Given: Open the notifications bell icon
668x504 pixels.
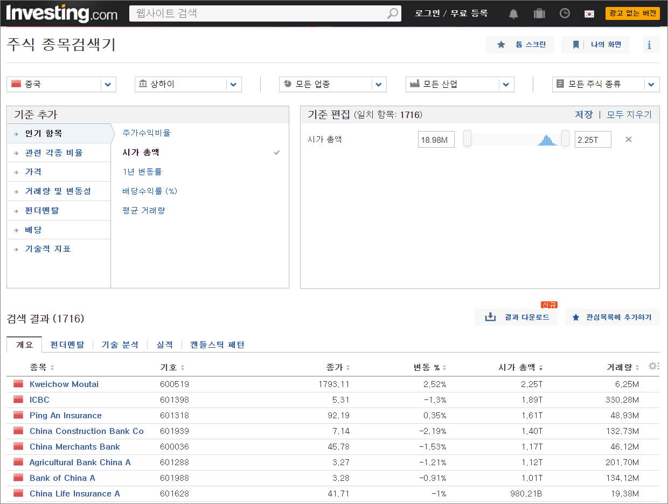Looking at the screenshot, I should [x=513, y=13].
